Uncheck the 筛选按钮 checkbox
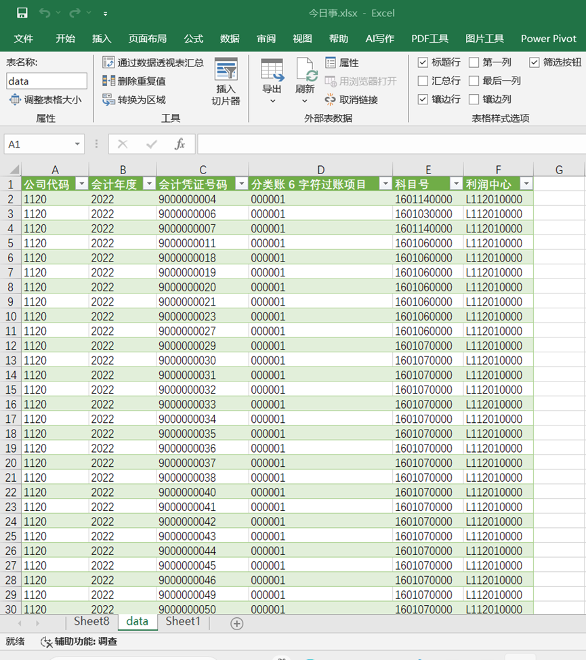The height and width of the screenshot is (660, 586). point(534,63)
